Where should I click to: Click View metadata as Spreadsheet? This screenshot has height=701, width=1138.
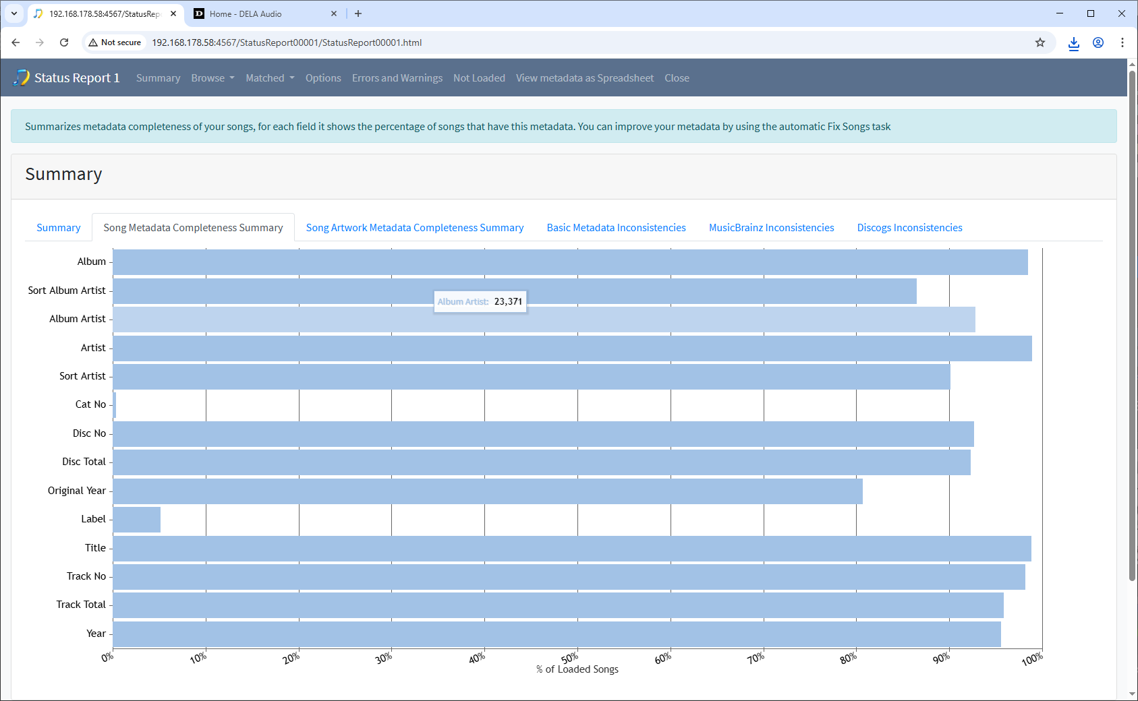point(584,78)
